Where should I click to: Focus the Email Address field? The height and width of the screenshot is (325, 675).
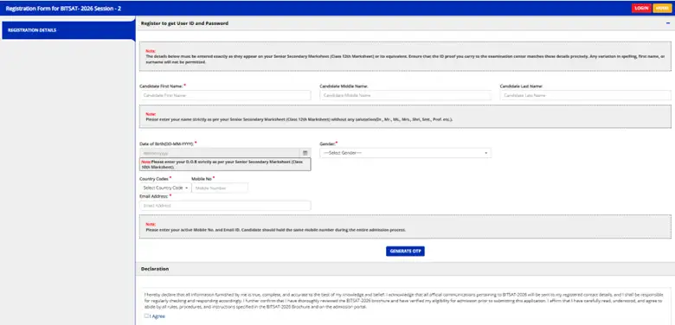(225, 206)
